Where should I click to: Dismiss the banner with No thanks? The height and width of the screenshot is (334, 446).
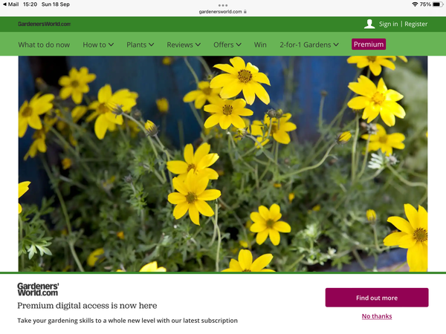click(x=376, y=316)
